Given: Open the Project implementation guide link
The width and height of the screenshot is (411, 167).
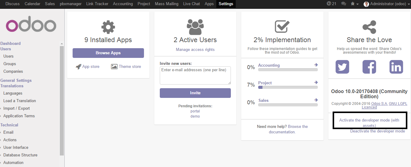Looking at the screenshot, I should point(265,83).
